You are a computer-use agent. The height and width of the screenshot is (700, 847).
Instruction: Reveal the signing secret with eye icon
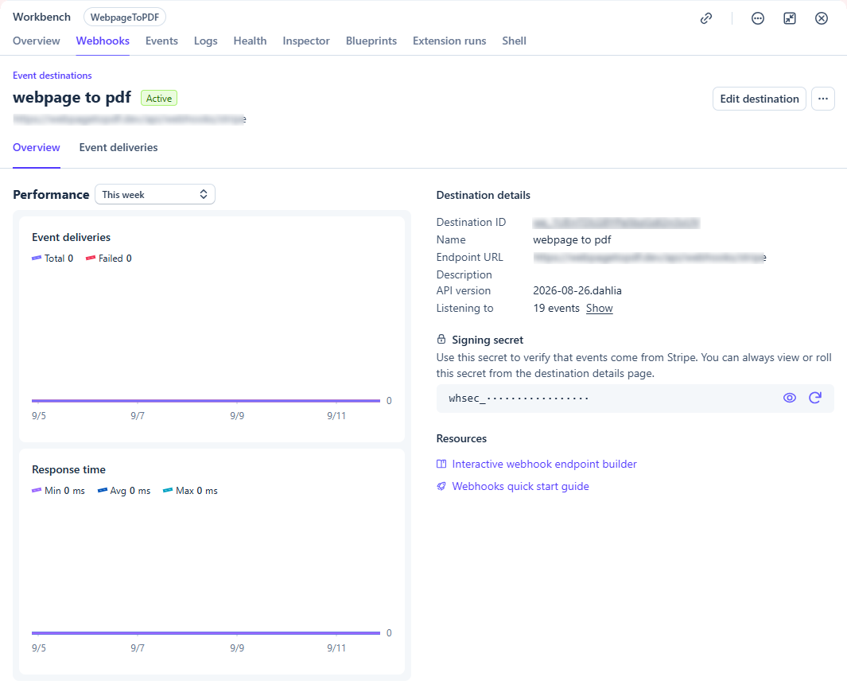789,398
